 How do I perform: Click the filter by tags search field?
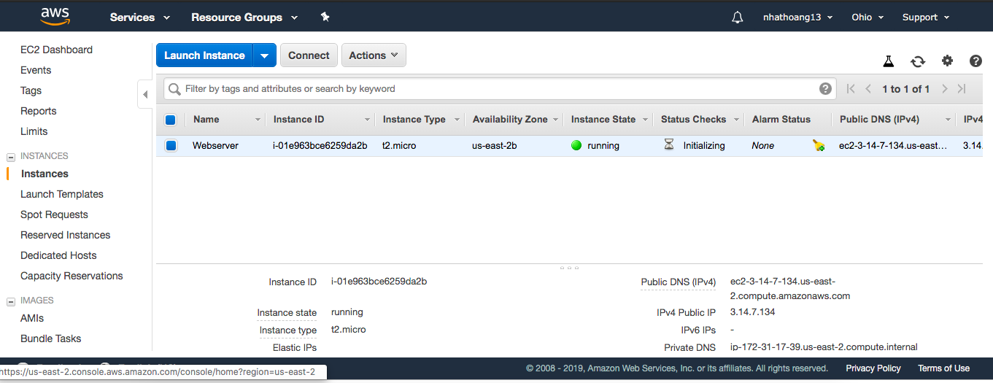(499, 89)
